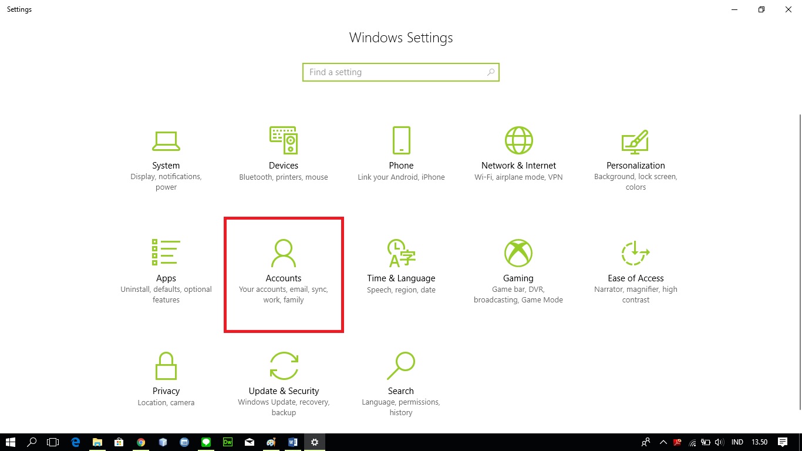Click the magnifier icon in search field
Viewport: 802px width, 451px height.
(x=491, y=72)
